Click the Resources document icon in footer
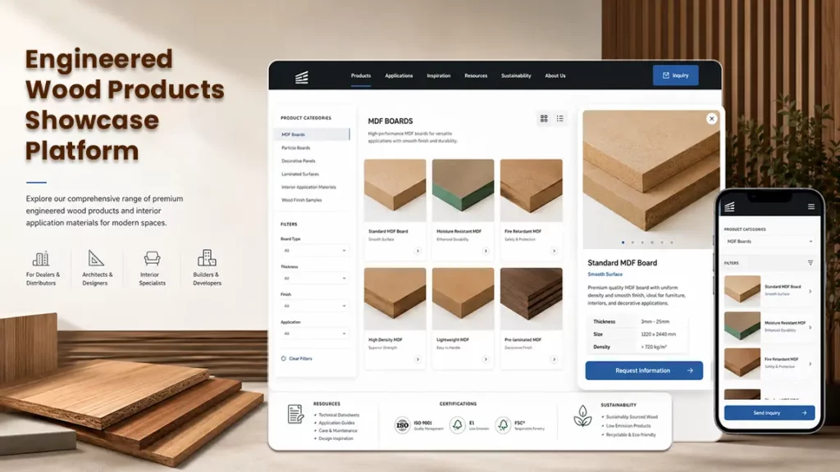Image resolution: width=840 pixels, height=472 pixels. click(x=295, y=414)
